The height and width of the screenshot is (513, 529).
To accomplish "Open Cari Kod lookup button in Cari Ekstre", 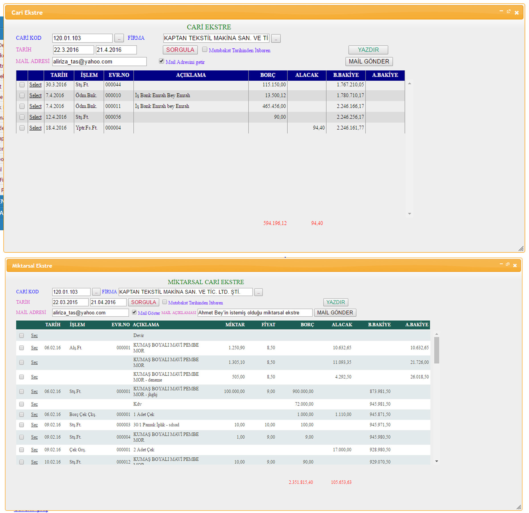I will click(x=119, y=38).
